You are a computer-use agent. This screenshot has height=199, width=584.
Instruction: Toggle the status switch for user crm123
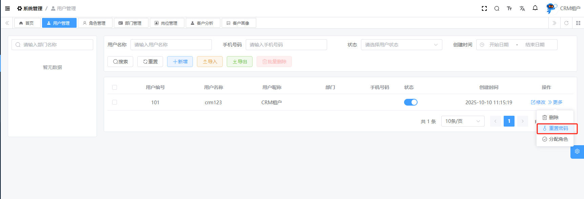click(x=410, y=102)
